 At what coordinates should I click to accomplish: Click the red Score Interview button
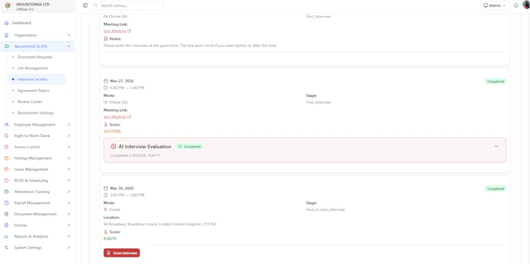[122, 253]
